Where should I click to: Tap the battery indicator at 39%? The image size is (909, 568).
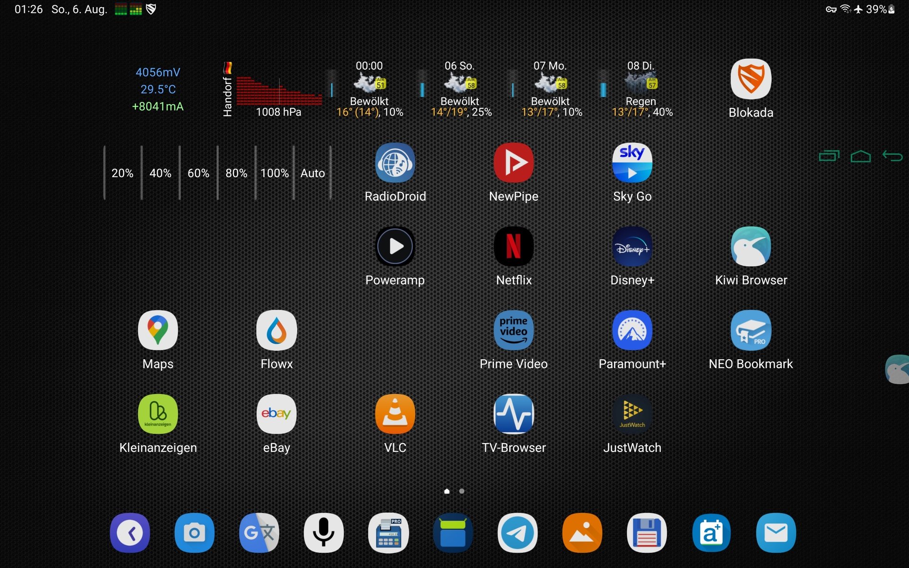(x=880, y=9)
